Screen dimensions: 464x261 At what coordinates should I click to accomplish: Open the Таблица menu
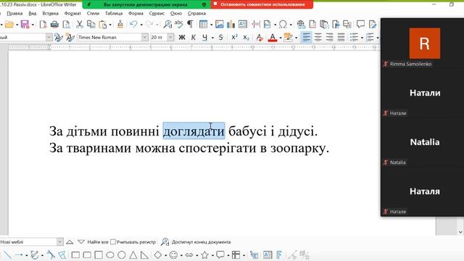pyautogui.click(x=114, y=13)
